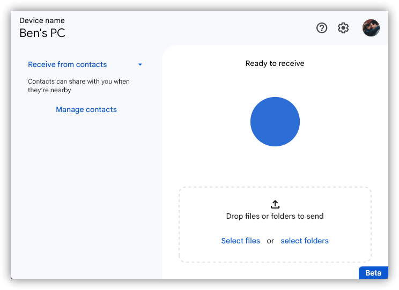Choose Select files link
The width and height of the screenshot is (399, 290).
click(x=240, y=241)
